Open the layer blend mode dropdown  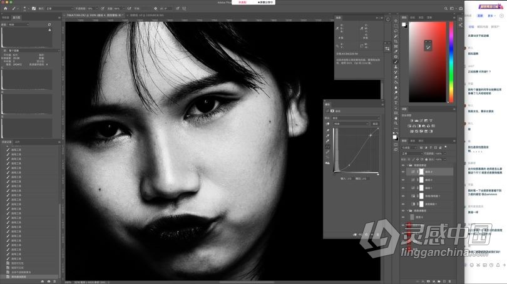tap(412, 154)
